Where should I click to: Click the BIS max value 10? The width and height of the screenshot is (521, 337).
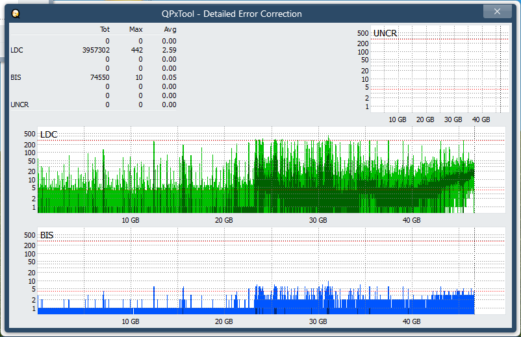tap(139, 77)
